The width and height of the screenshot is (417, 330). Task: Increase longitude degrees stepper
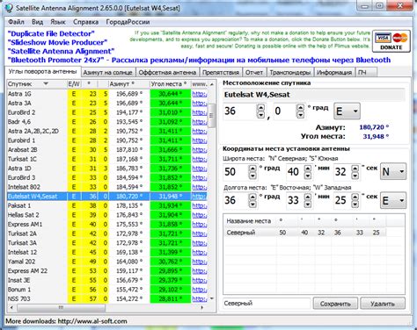[252, 197]
